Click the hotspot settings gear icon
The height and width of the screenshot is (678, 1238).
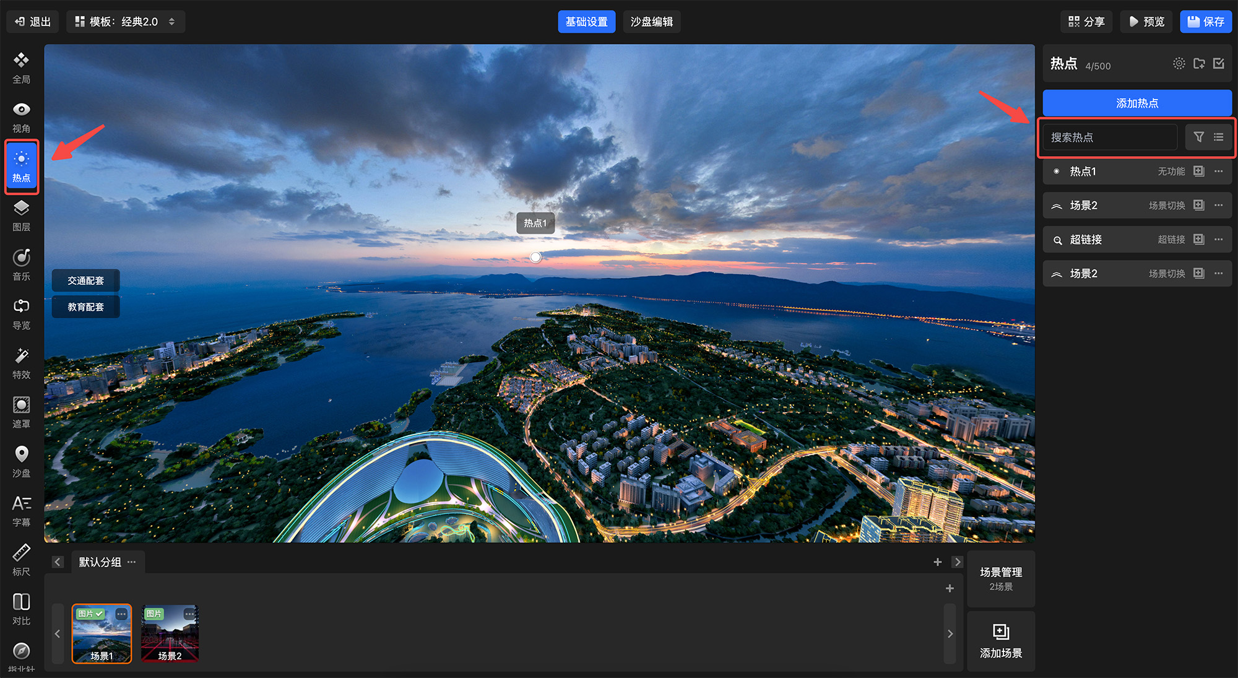1179,63
